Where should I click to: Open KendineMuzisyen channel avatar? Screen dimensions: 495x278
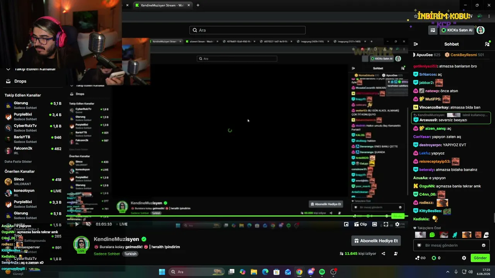tap(81, 244)
